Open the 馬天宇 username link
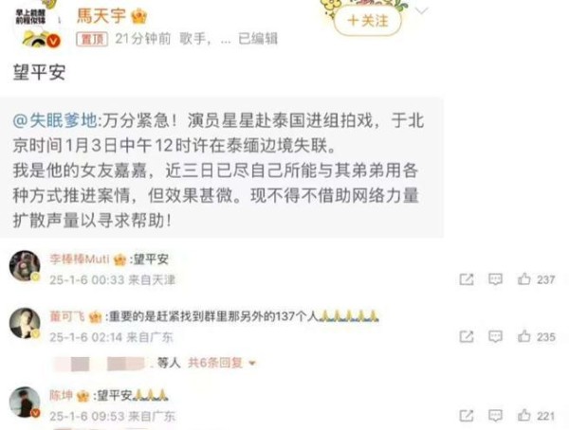The image size is (569, 430). click(101, 16)
